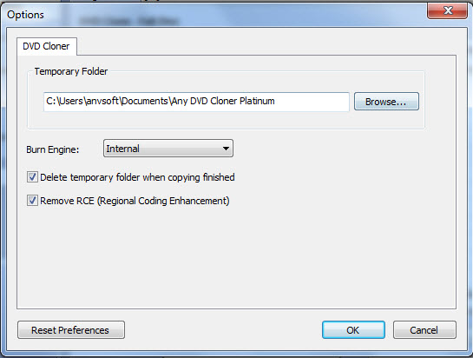Click the Reset Preferences button
Image resolution: width=473 pixels, height=358 pixels.
pos(71,330)
